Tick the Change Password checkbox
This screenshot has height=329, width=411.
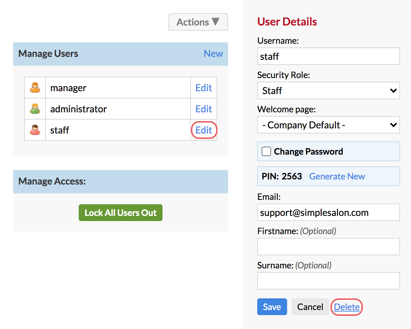266,151
